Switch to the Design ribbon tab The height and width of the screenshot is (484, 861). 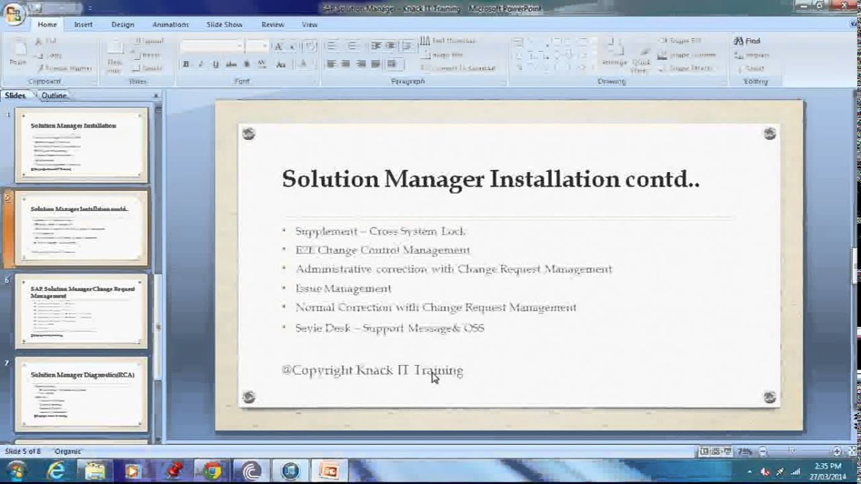pos(122,24)
